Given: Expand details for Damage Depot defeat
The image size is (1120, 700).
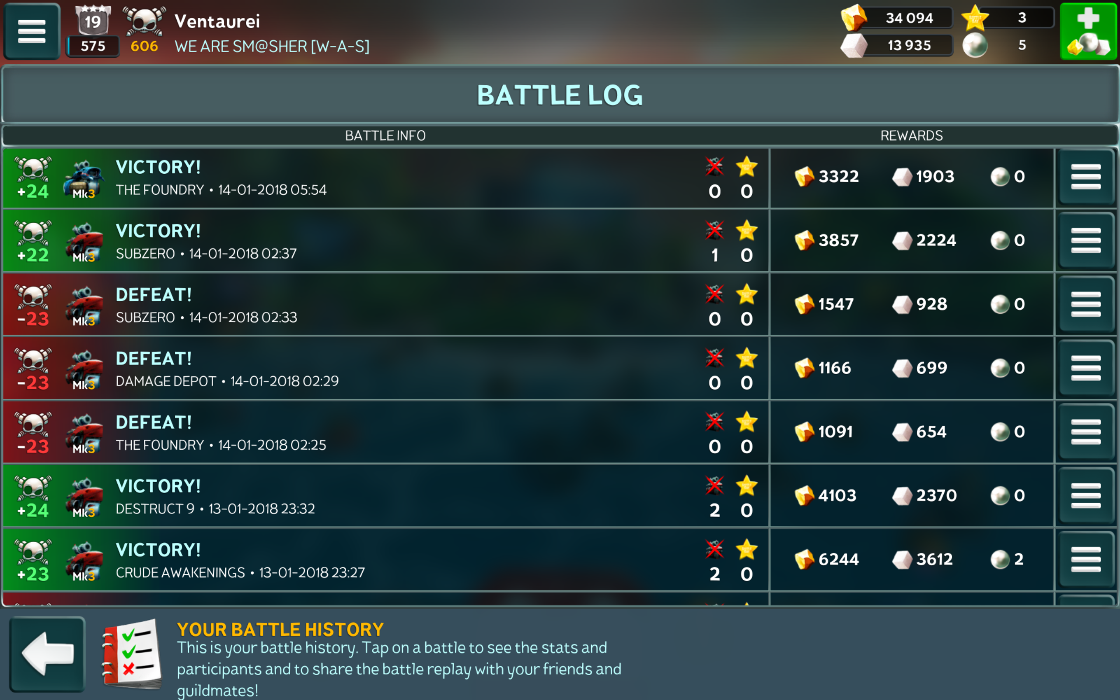Looking at the screenshot, I should tap(1086, 368).
